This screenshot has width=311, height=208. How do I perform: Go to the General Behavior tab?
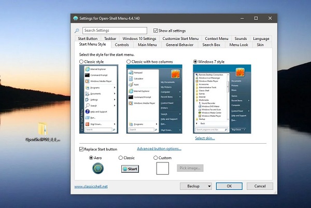coord(179,45)
